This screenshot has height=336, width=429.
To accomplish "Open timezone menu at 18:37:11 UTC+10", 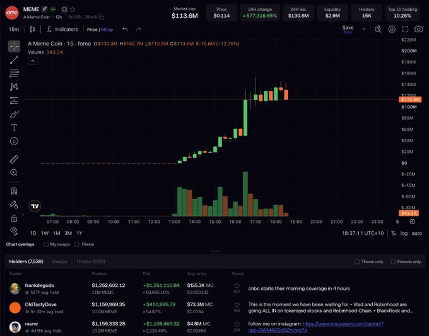I will tap(363, 233).
